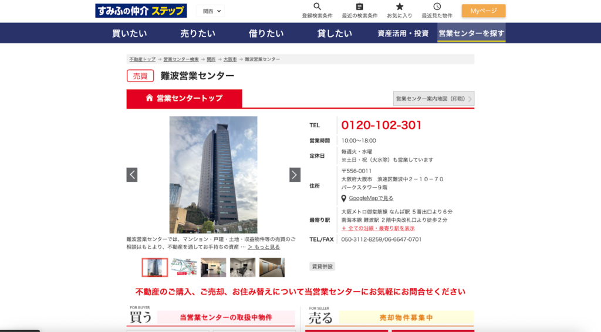Viewport: 601px width, 332px height.
Task: Open 登録検索条件 search icon
Action: coord(317,6)
